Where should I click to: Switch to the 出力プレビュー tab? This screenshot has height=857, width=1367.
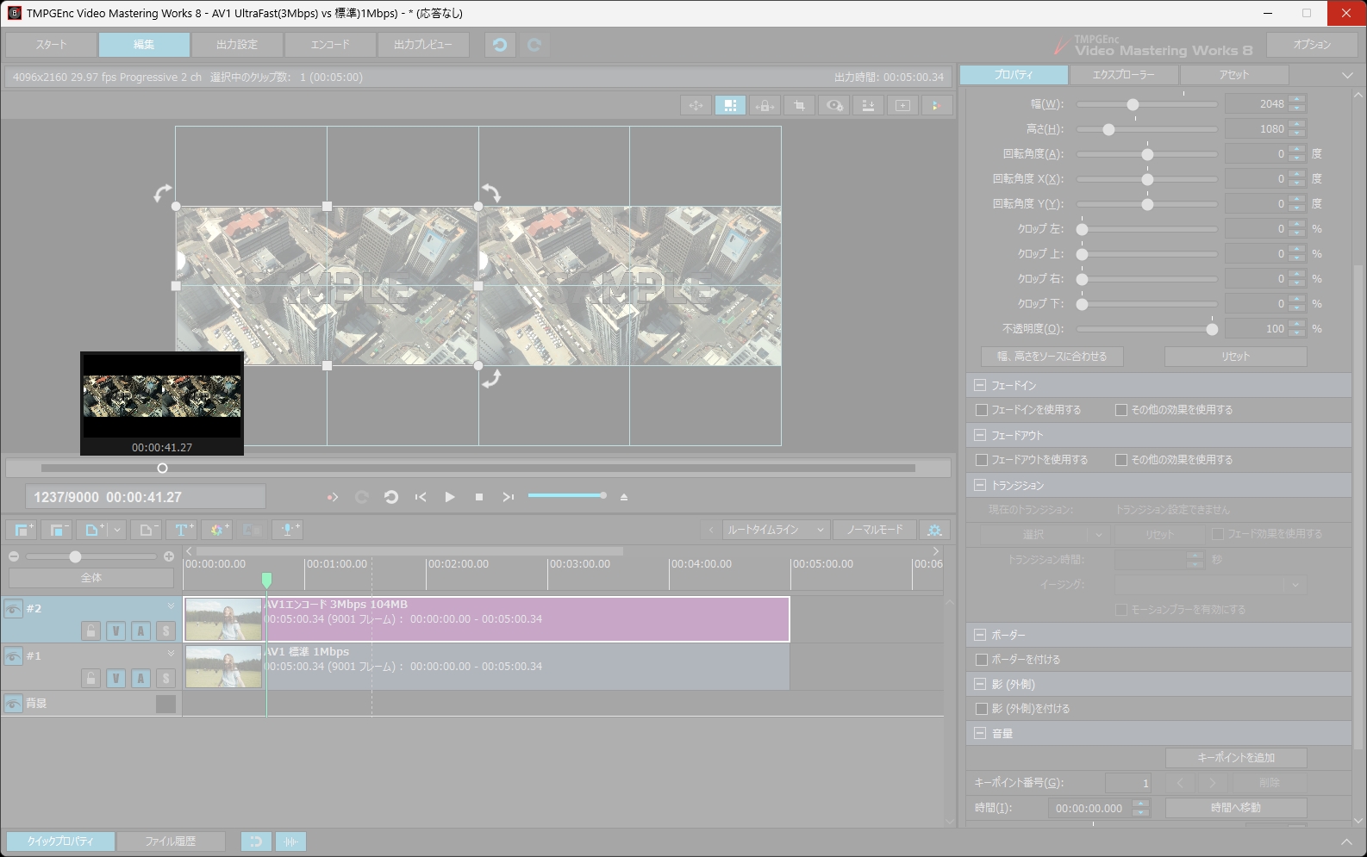tap(423, 45)
